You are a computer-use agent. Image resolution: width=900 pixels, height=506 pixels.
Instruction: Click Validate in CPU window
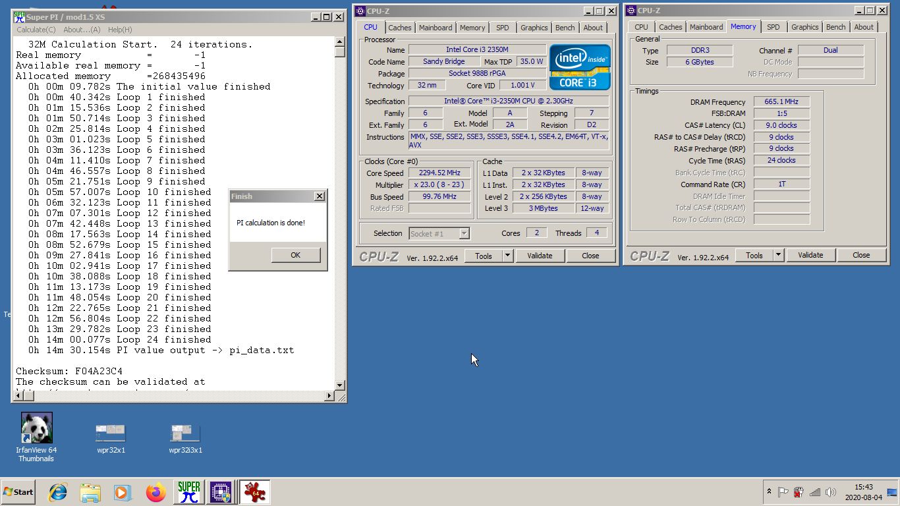[540, 256]
